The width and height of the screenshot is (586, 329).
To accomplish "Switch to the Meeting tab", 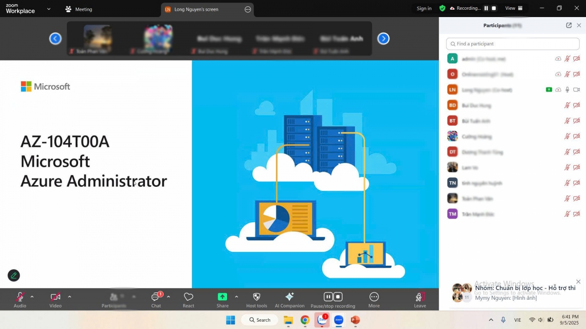I will pyautogui.click(x=79, y=9).
